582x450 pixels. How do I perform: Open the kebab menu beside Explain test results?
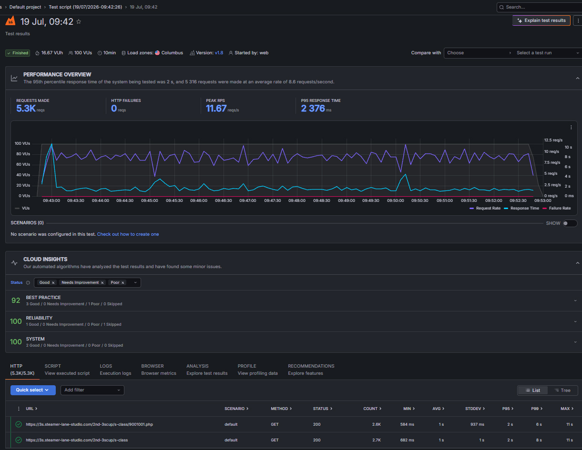(577, 20)
